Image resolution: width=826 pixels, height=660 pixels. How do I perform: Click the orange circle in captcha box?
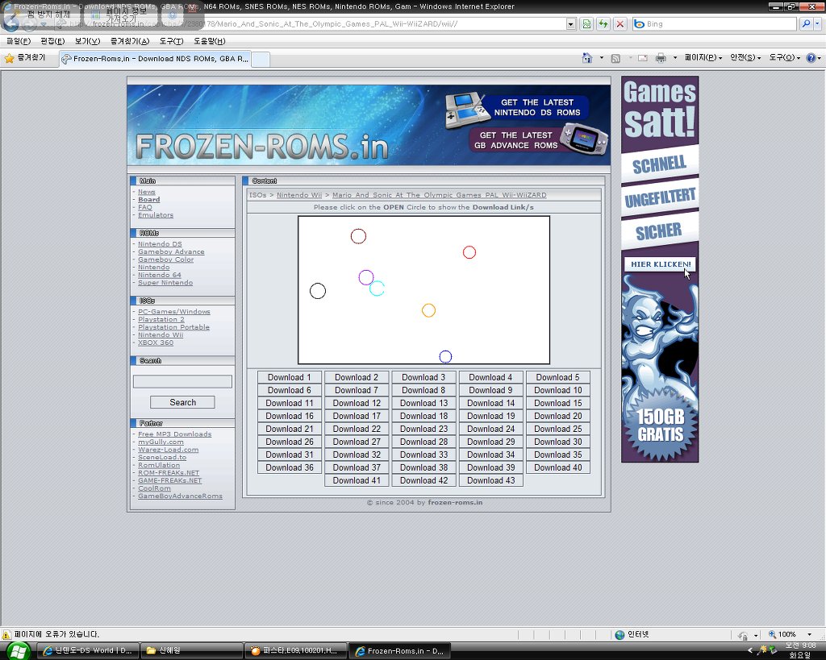[429, 310]
